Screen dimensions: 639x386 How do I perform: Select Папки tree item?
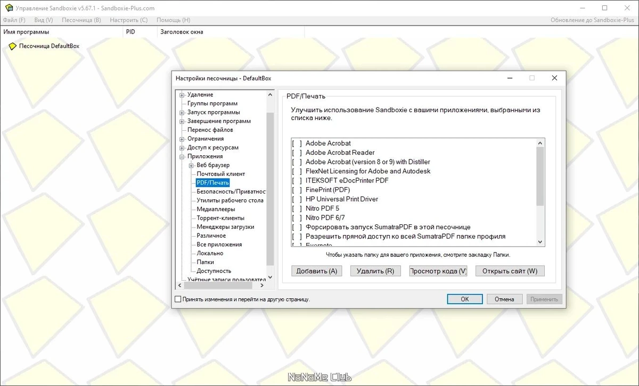[205, 262]
